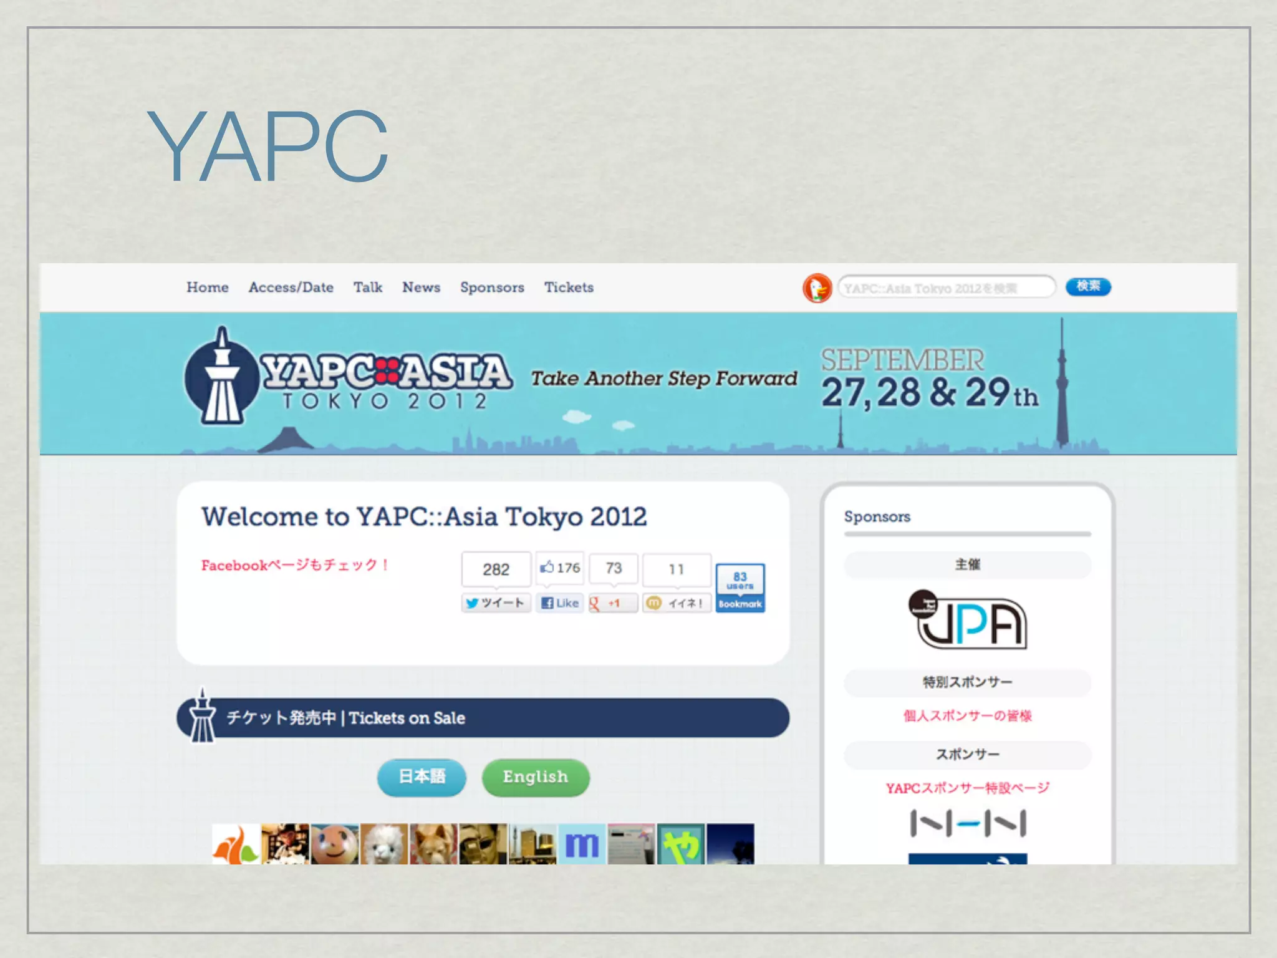Click the 282 tweet count bubble
This screenshot has width=1277, height=958.
coord(496,569)
